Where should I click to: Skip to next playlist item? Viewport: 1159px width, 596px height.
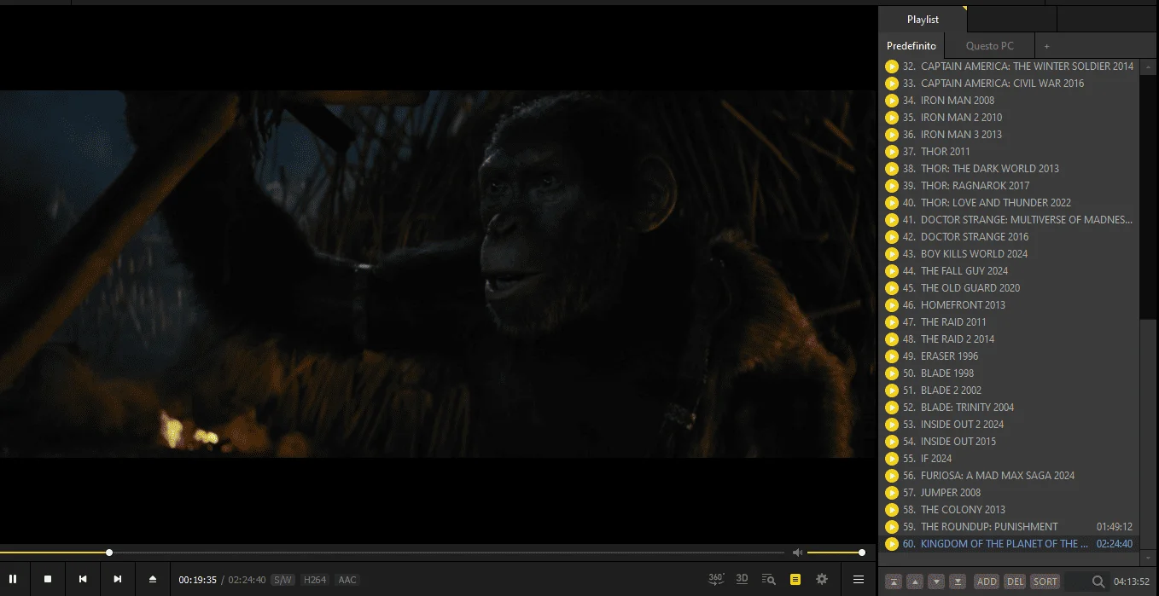point(118,579)
